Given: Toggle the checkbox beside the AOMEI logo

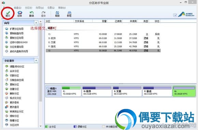Looking at the screenshot, I should pyautogui.click(x=175, y=15).
